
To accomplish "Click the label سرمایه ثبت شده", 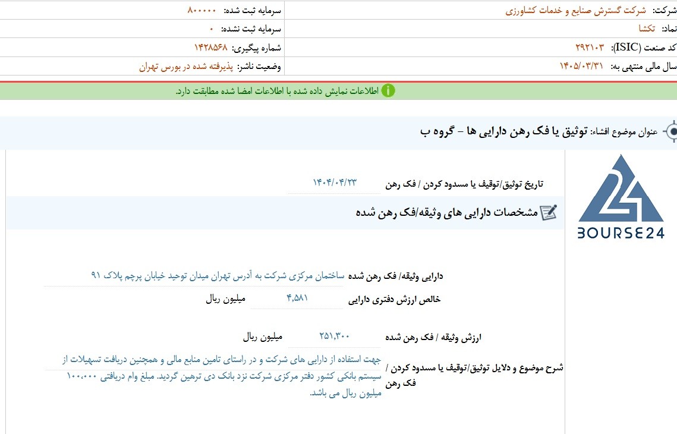I will pos(252,10).
